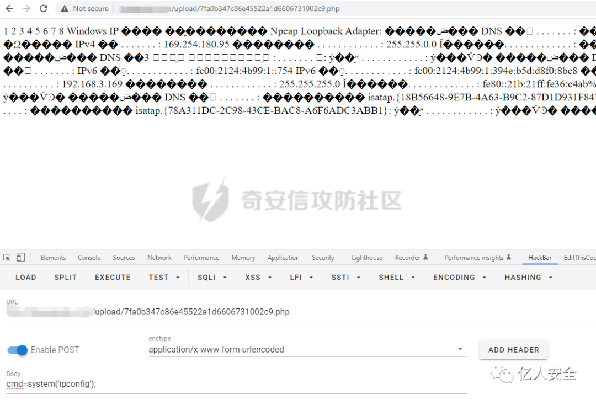Click the ADD HEADER button

[x=514, y=350]
